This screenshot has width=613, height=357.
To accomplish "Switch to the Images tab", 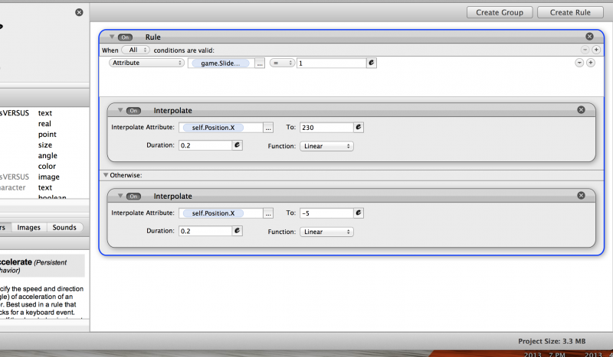I will pos(29,227).
